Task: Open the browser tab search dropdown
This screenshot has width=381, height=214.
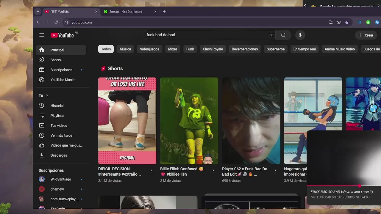Action: pos(38,12)
